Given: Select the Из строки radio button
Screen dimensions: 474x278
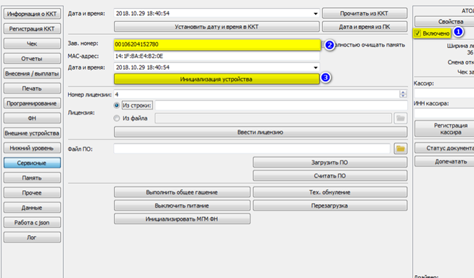Looking at the screenshot, I should tap(116, 105).
